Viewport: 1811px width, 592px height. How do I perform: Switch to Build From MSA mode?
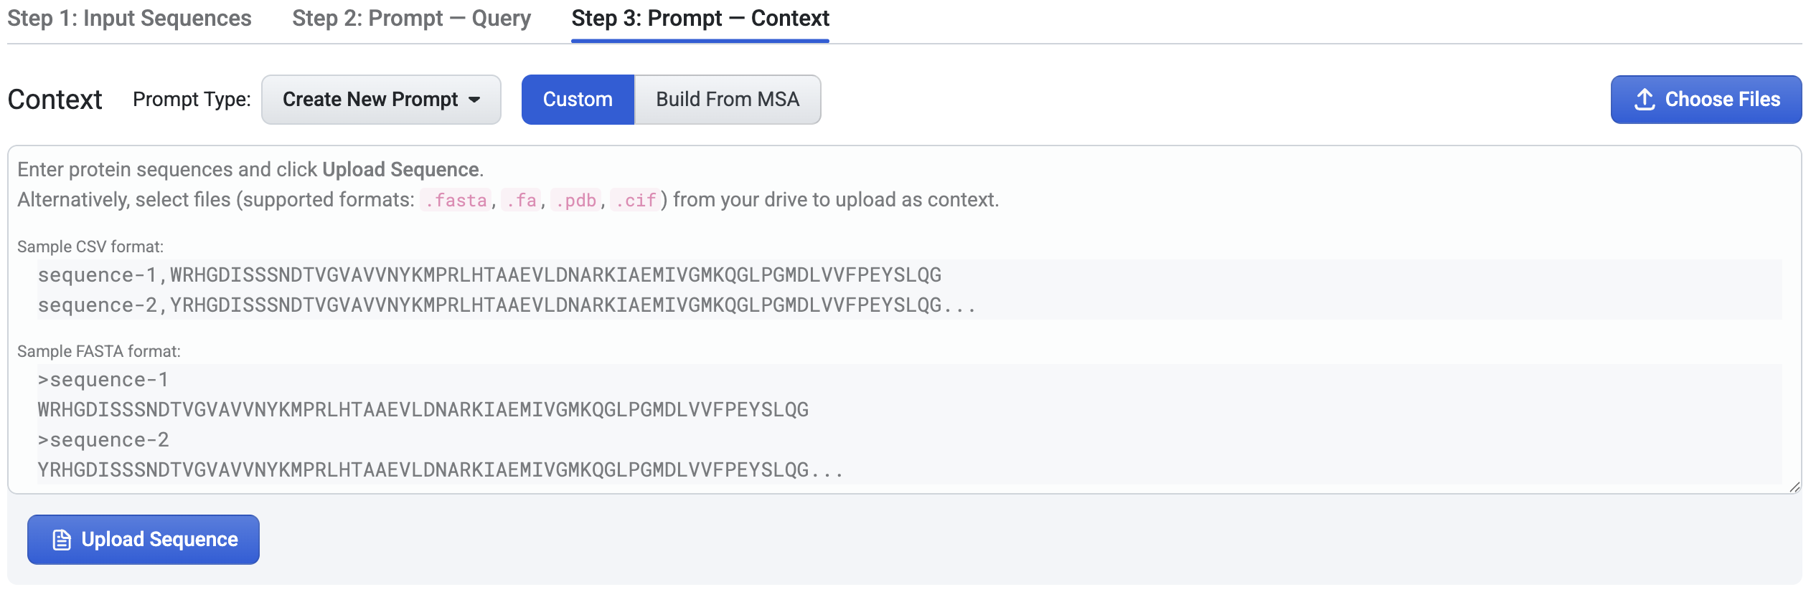tap(727, 99)
